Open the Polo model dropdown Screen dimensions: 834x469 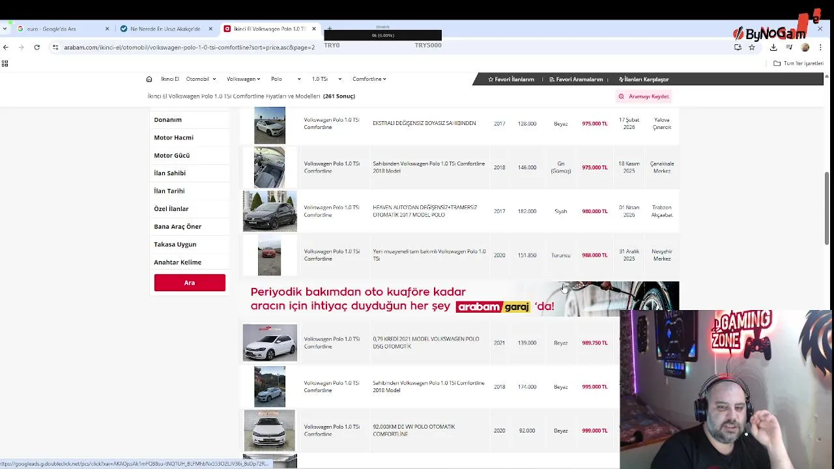(286, 79)
